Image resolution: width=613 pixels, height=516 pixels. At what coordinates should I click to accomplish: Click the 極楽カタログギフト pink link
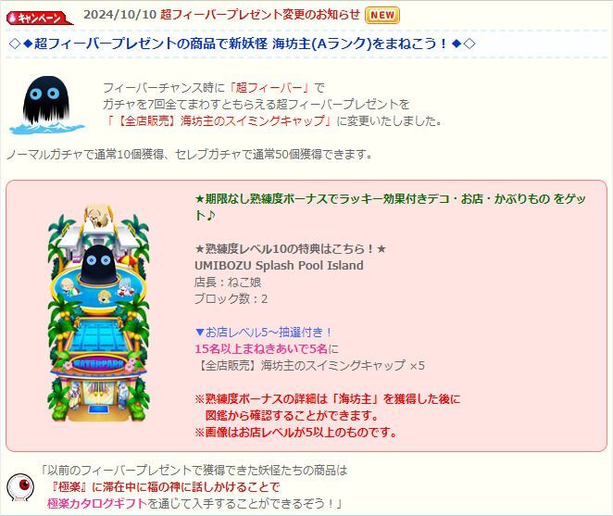(97, 503)
